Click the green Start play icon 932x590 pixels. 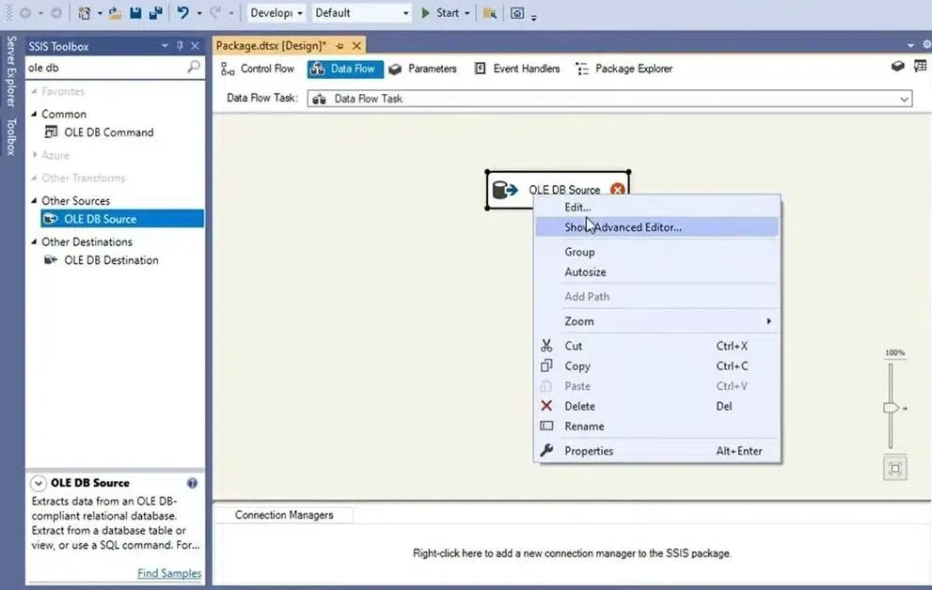pyautogui.click(x=426, y=12)
